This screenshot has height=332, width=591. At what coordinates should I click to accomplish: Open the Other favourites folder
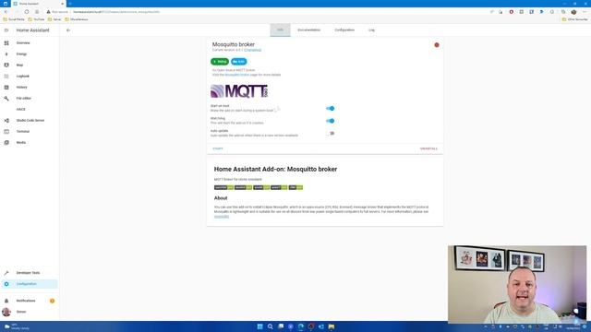point(574,19)
